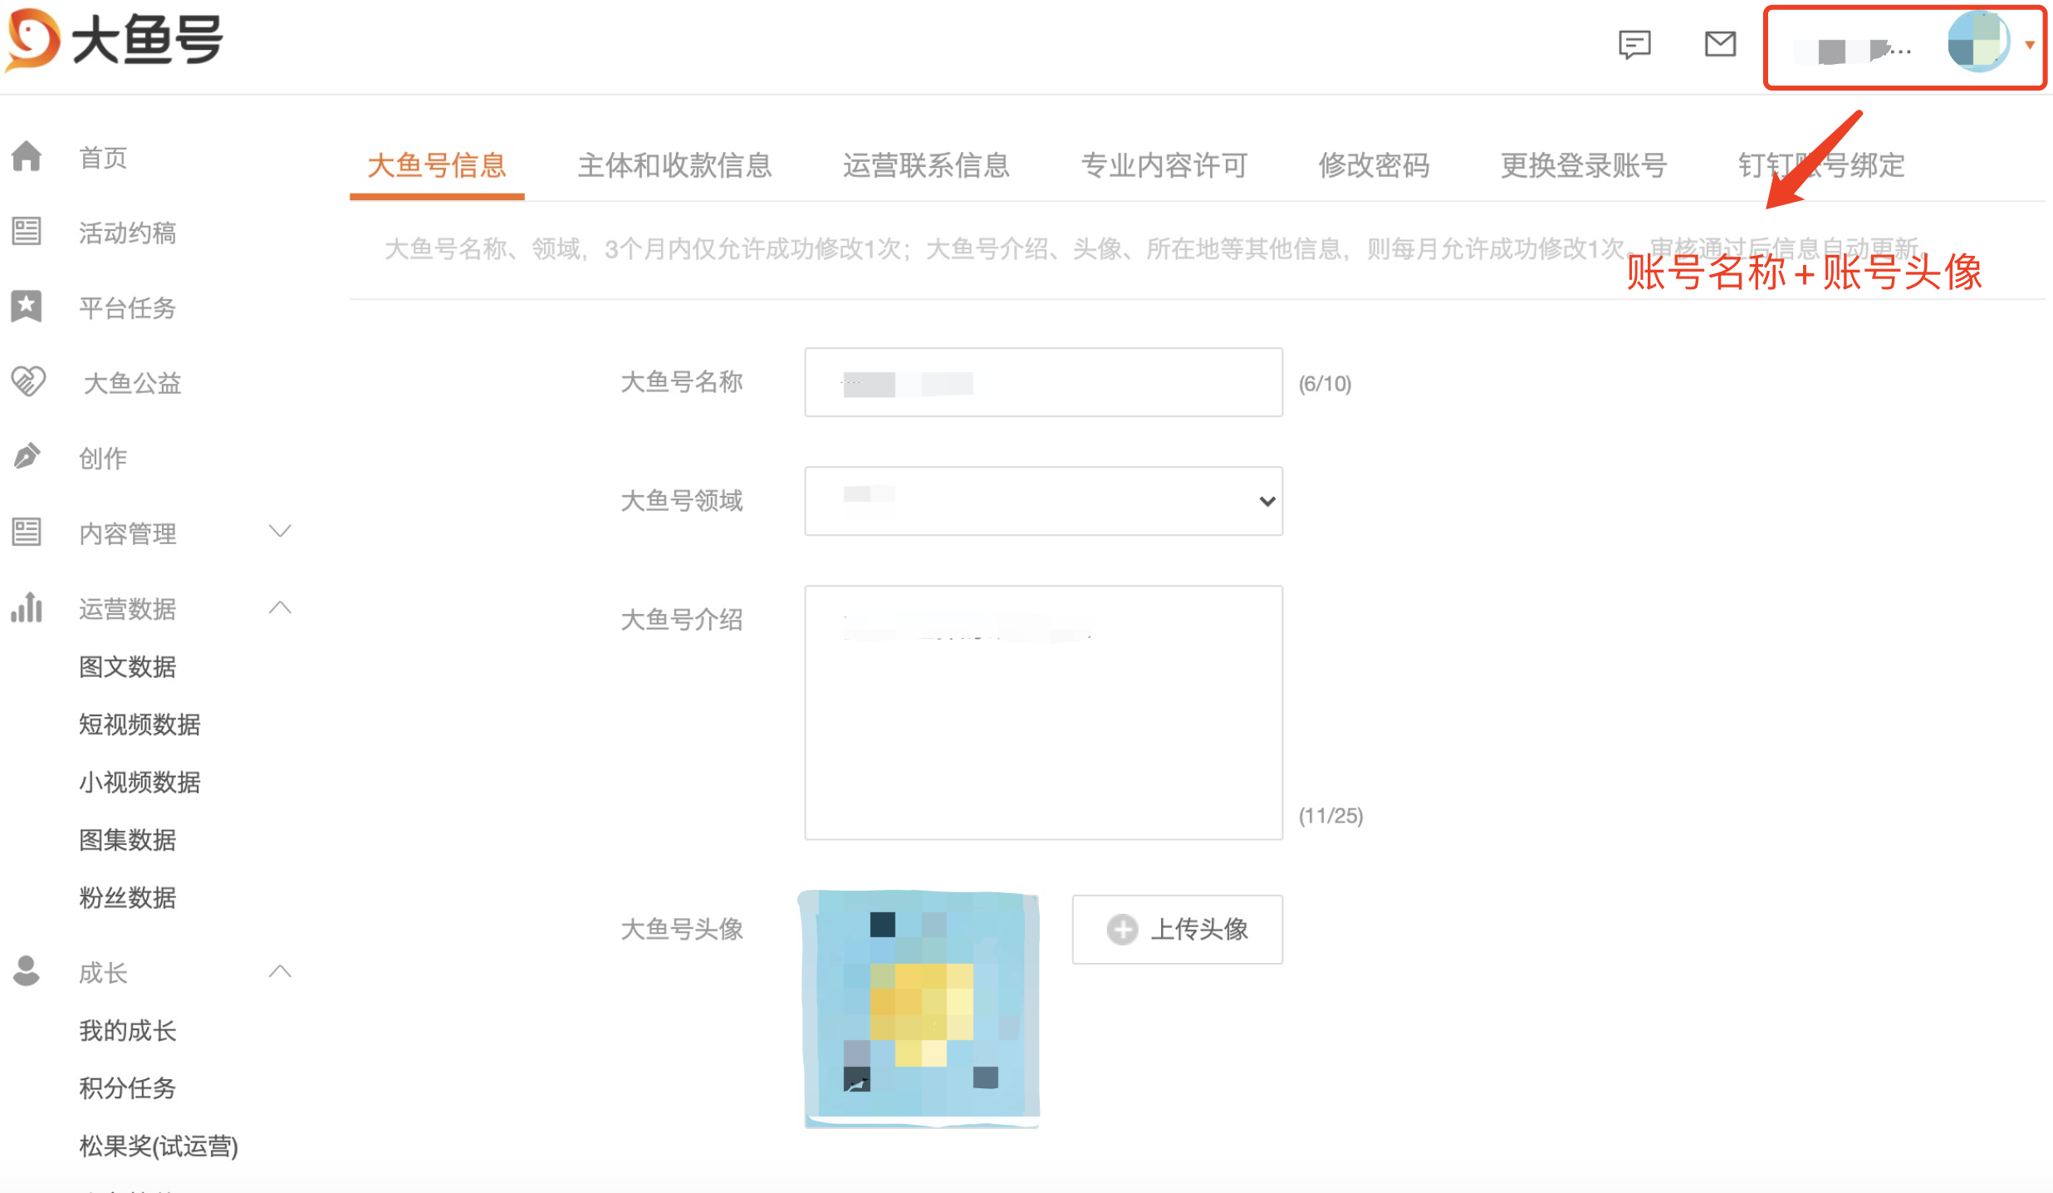Open 我的成长 submenu item

click(x=127, y=1030)
